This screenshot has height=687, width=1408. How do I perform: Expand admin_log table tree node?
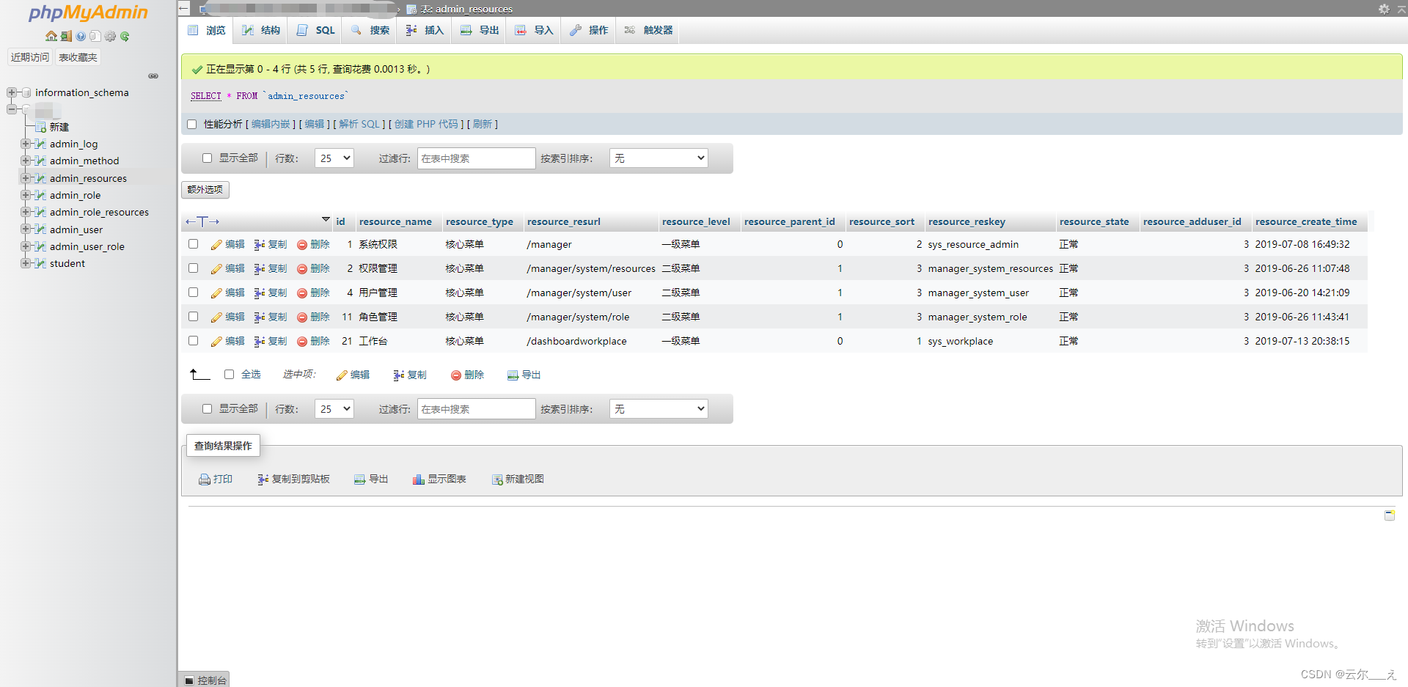click(26, 144)
